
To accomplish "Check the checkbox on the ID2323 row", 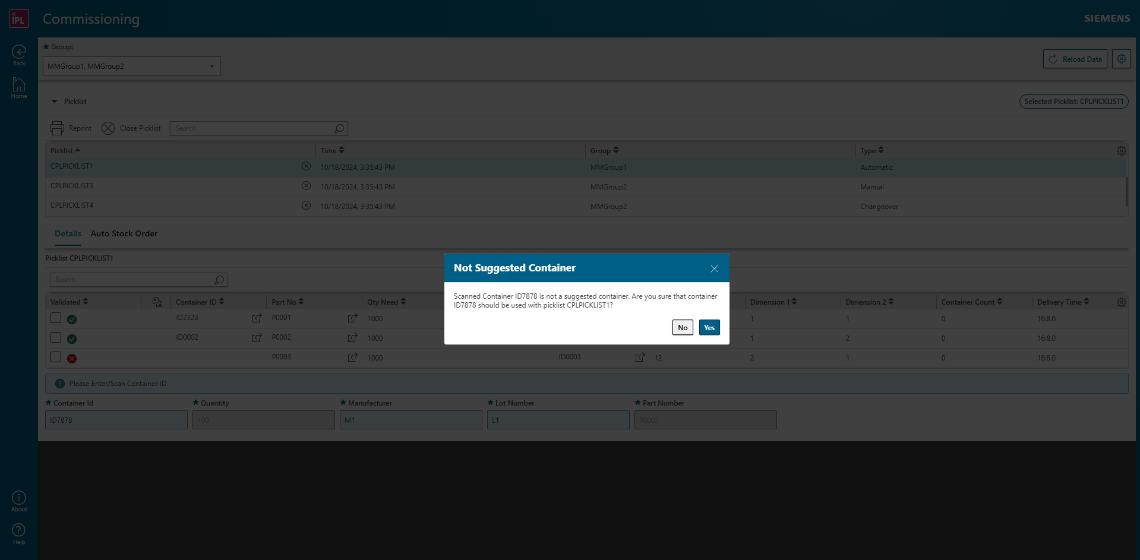I will 55,318.
